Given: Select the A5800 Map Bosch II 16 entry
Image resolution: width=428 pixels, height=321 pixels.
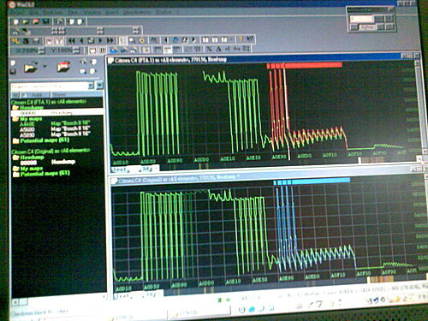Looking at the screenshot, I should (55, 134).
